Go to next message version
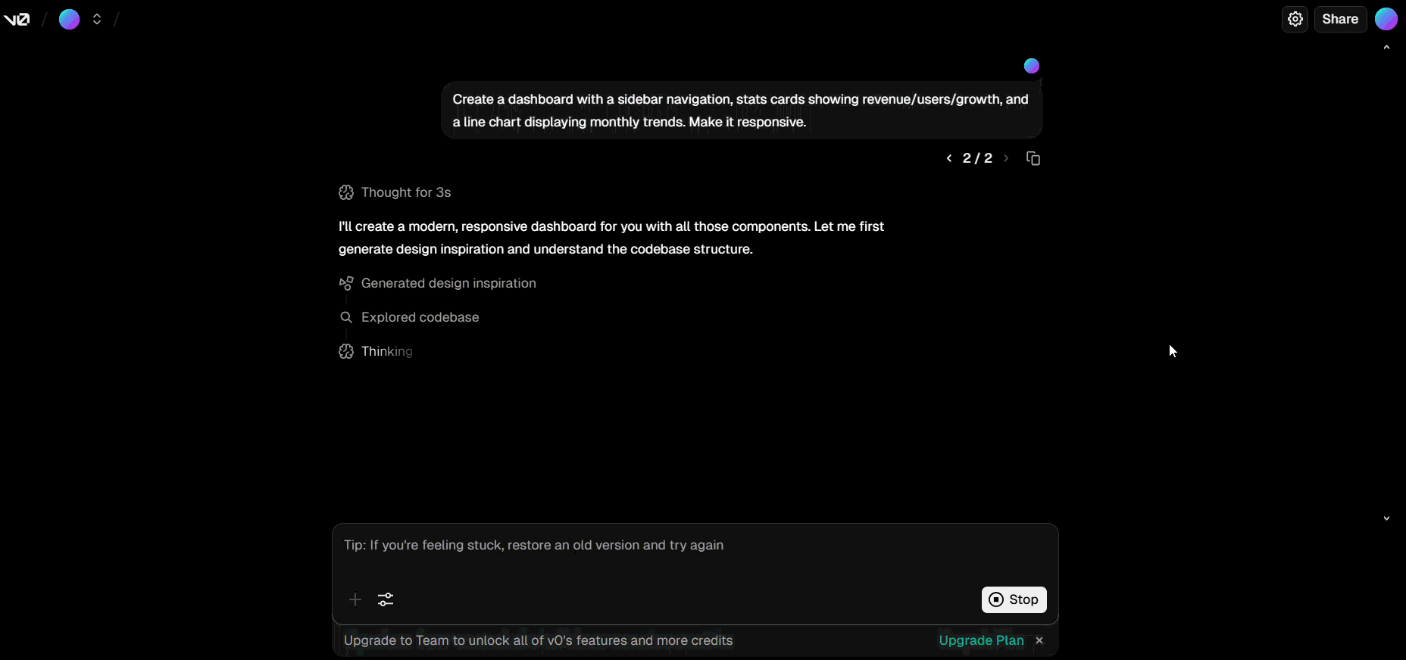The image size is (1406, 660). [1006, 158]
